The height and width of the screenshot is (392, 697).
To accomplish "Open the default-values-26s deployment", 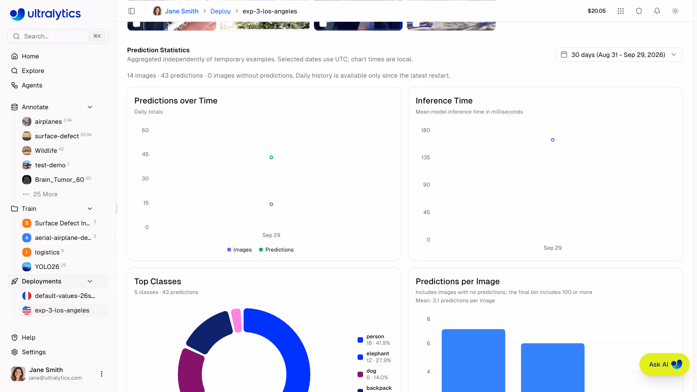I will pyautogui.click(x=64, y=296).
